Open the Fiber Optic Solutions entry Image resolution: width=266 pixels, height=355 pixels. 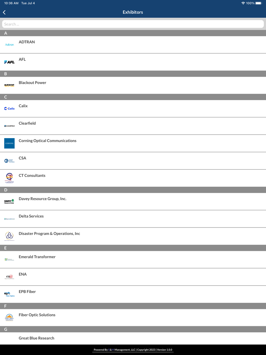click(133, 317)
